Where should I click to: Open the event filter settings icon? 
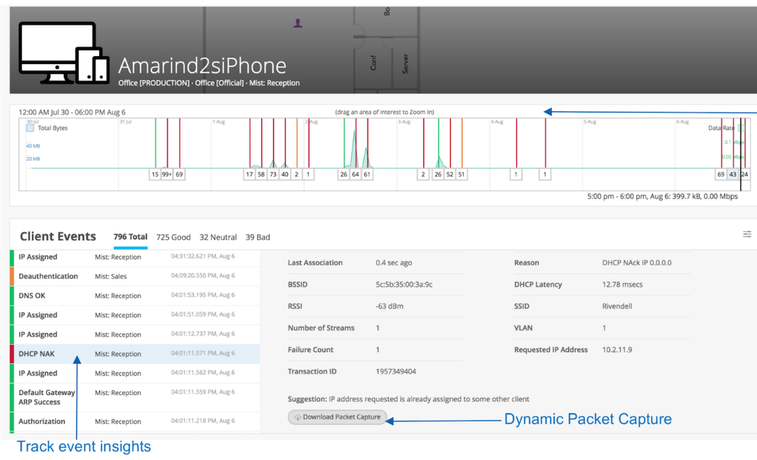(x=747, y=234)
